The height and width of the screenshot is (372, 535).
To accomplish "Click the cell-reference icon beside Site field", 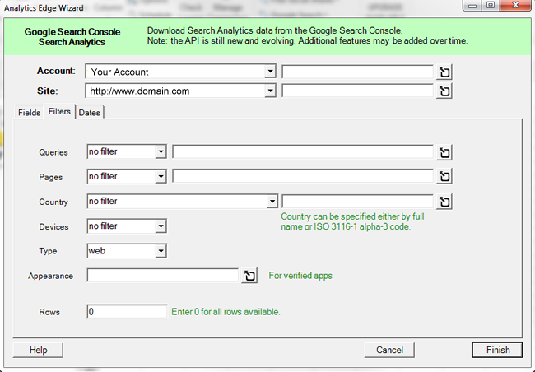I will 444,91.
